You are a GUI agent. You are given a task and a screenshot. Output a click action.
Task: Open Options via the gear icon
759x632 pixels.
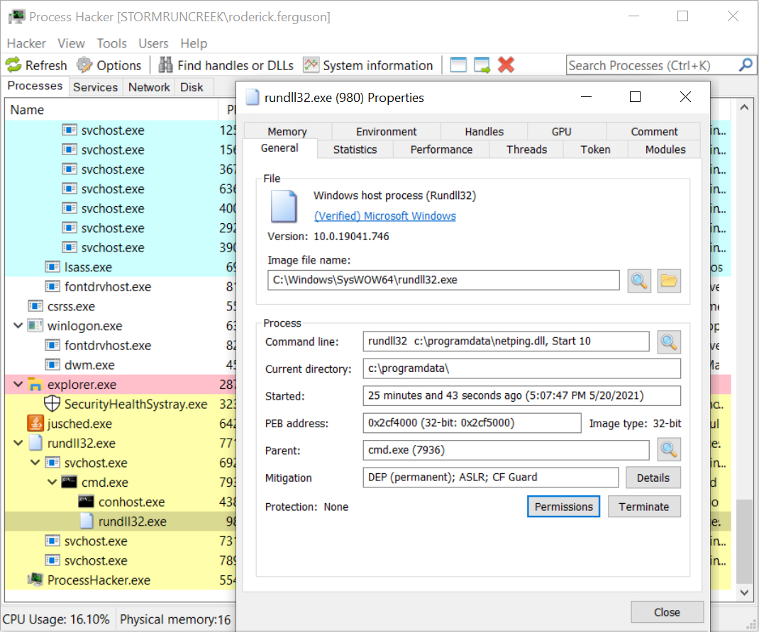click(84, 64)
